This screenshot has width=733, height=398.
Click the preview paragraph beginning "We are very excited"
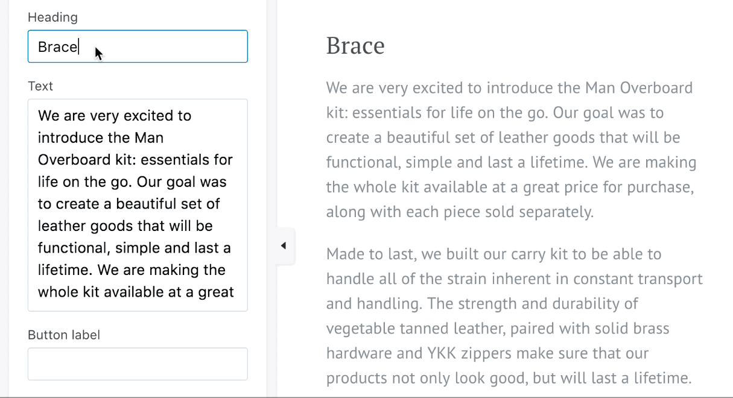[510, 150]
